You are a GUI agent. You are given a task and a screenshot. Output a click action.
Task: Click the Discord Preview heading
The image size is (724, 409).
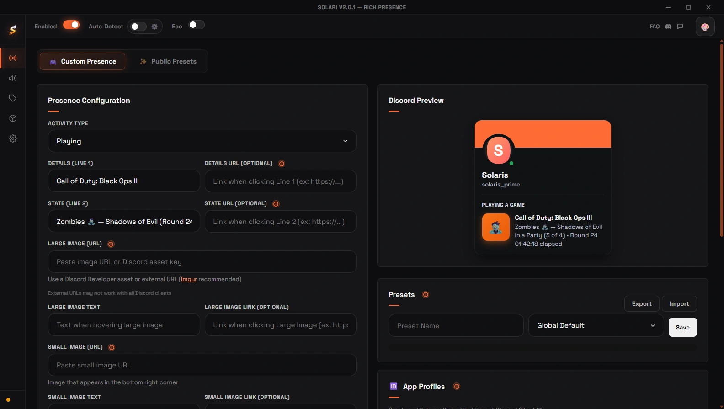[416, 101]
